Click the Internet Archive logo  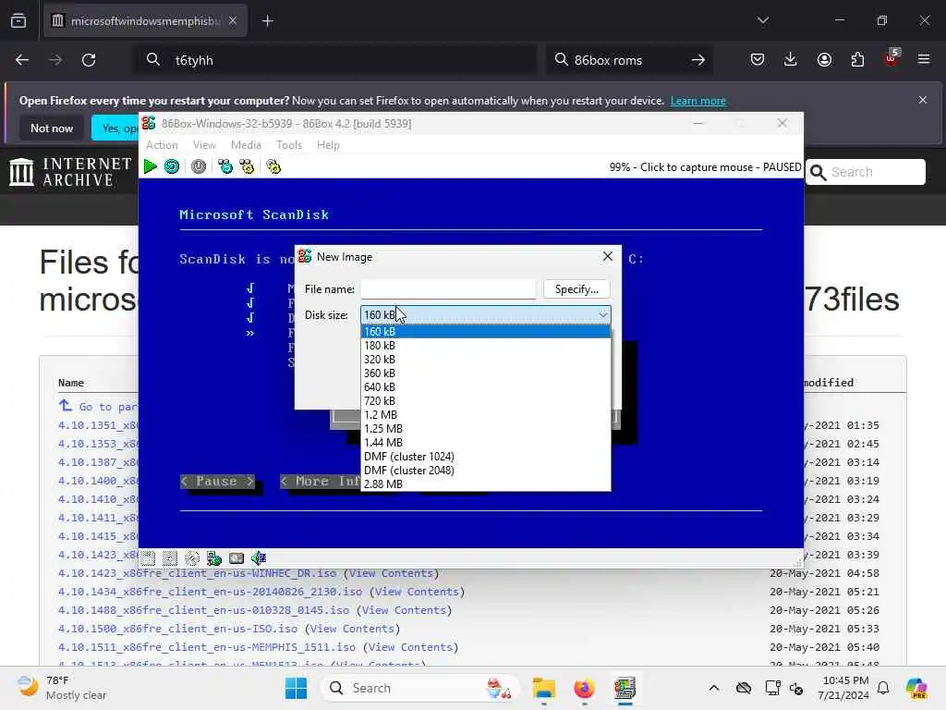coord(70,172)
